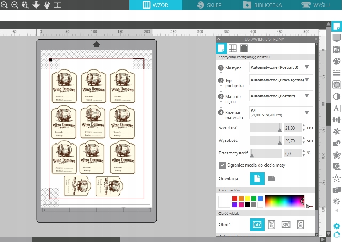
Task: Open the PixScan panel icon
Action: point(337,50)
